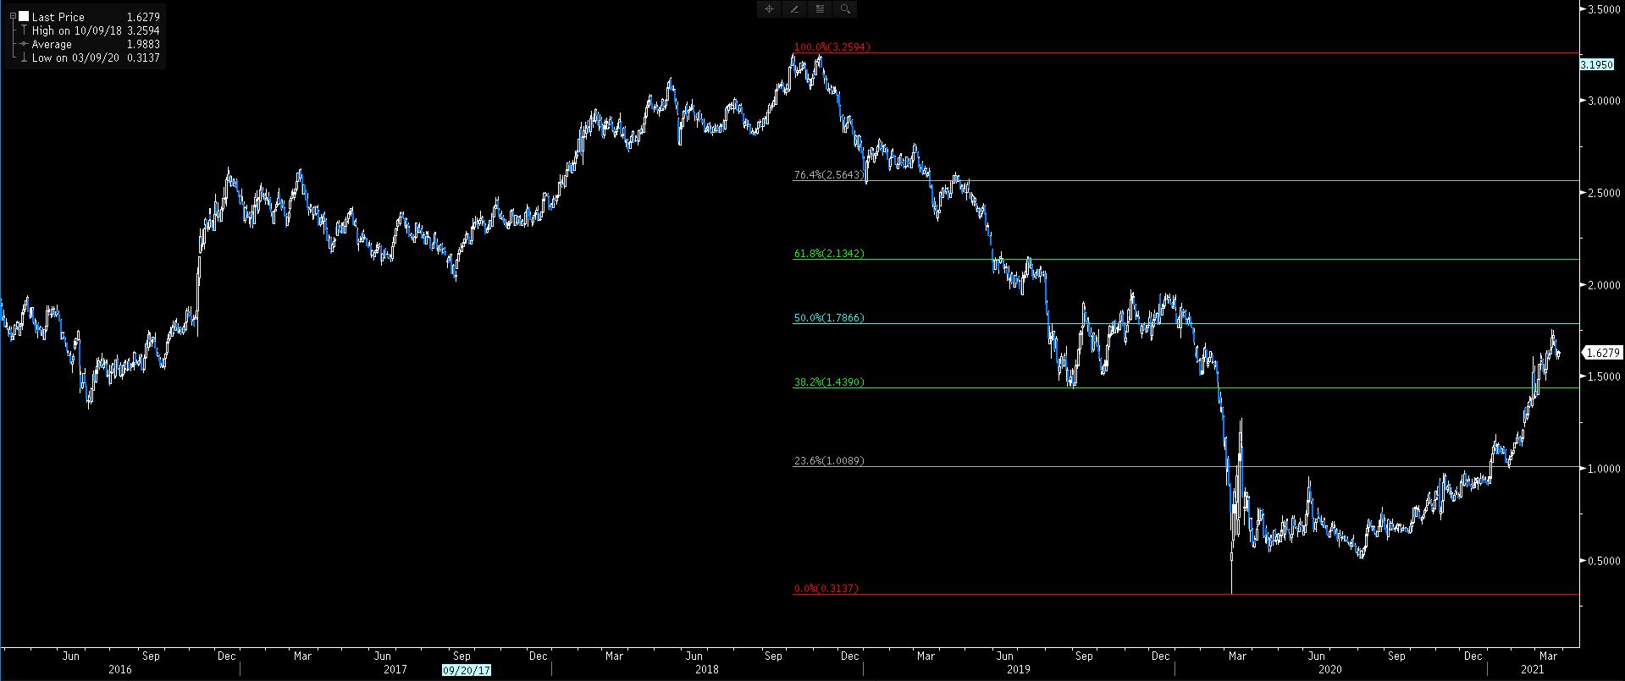Click the 23.6% (1.0089) retracement label
Image resolution: width=1625 pixels, height=681 pixels.
828,461
